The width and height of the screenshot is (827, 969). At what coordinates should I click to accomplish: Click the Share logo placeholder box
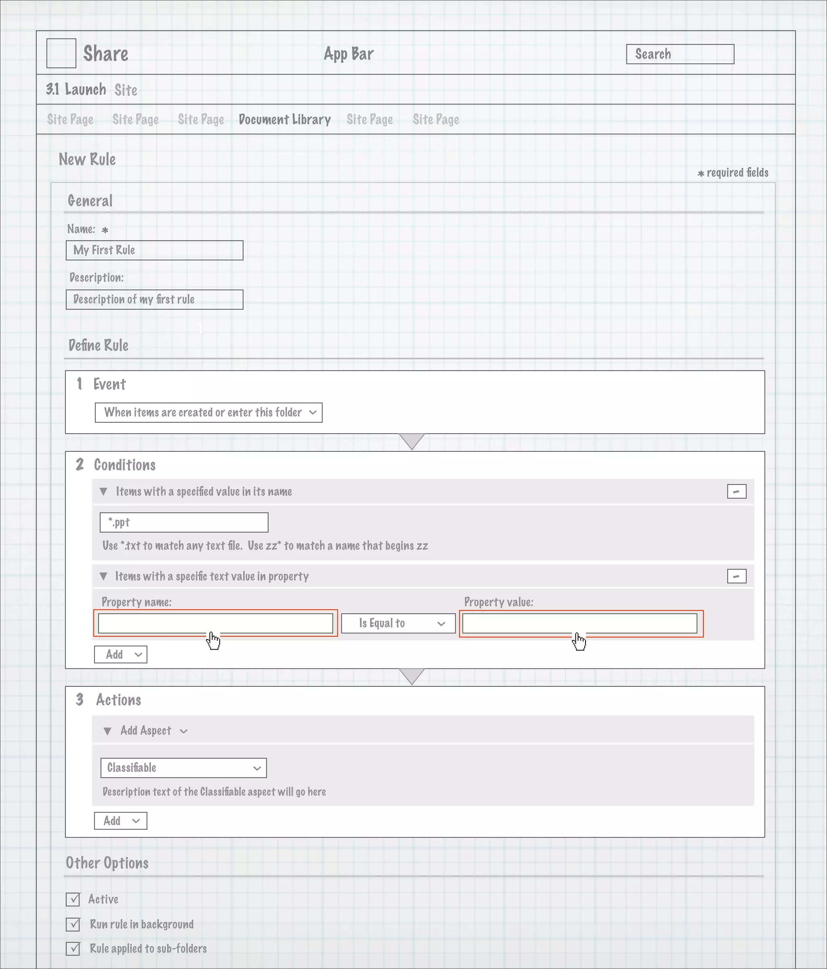click(x=61, y=53)
